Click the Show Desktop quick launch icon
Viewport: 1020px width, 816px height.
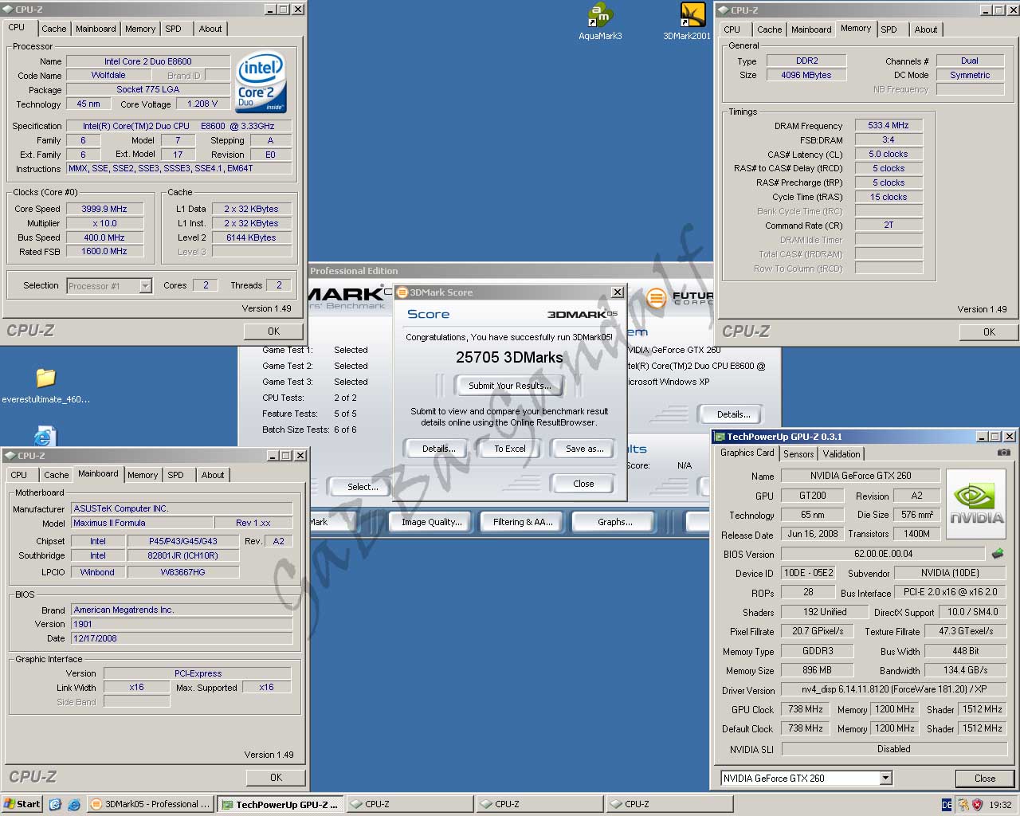click(x=55, y=804)
